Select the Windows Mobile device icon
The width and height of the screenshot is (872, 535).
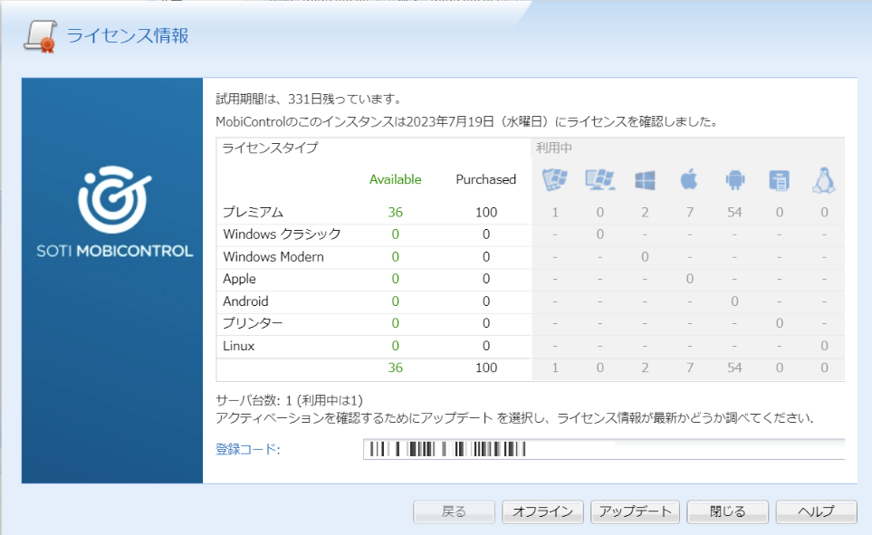pos(554,179)
